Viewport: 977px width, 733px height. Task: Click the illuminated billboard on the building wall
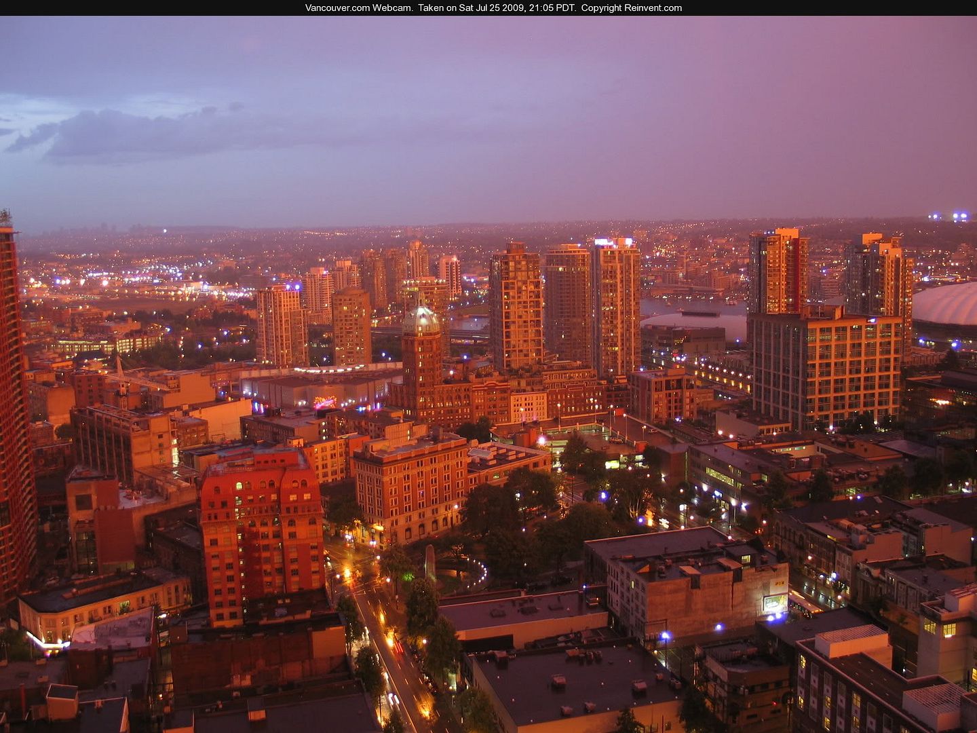click(774, 603)
